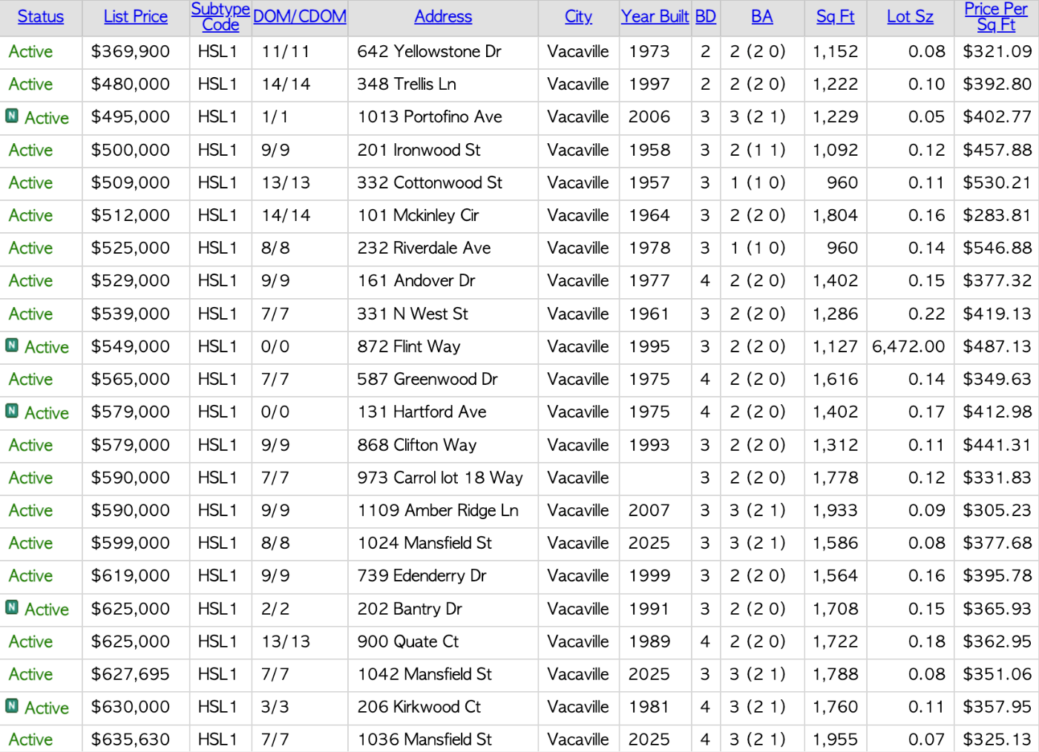The height and width of the screenshot is (752, 1039).
Task: Click the Year Built column header
Action: coord(655,16)
